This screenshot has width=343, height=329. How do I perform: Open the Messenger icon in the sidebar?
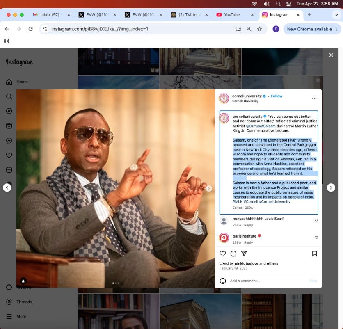coord(9,140)
